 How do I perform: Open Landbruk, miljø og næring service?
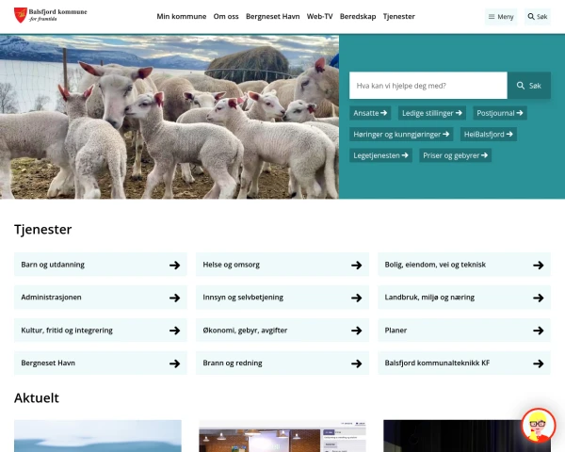(464, 298)
